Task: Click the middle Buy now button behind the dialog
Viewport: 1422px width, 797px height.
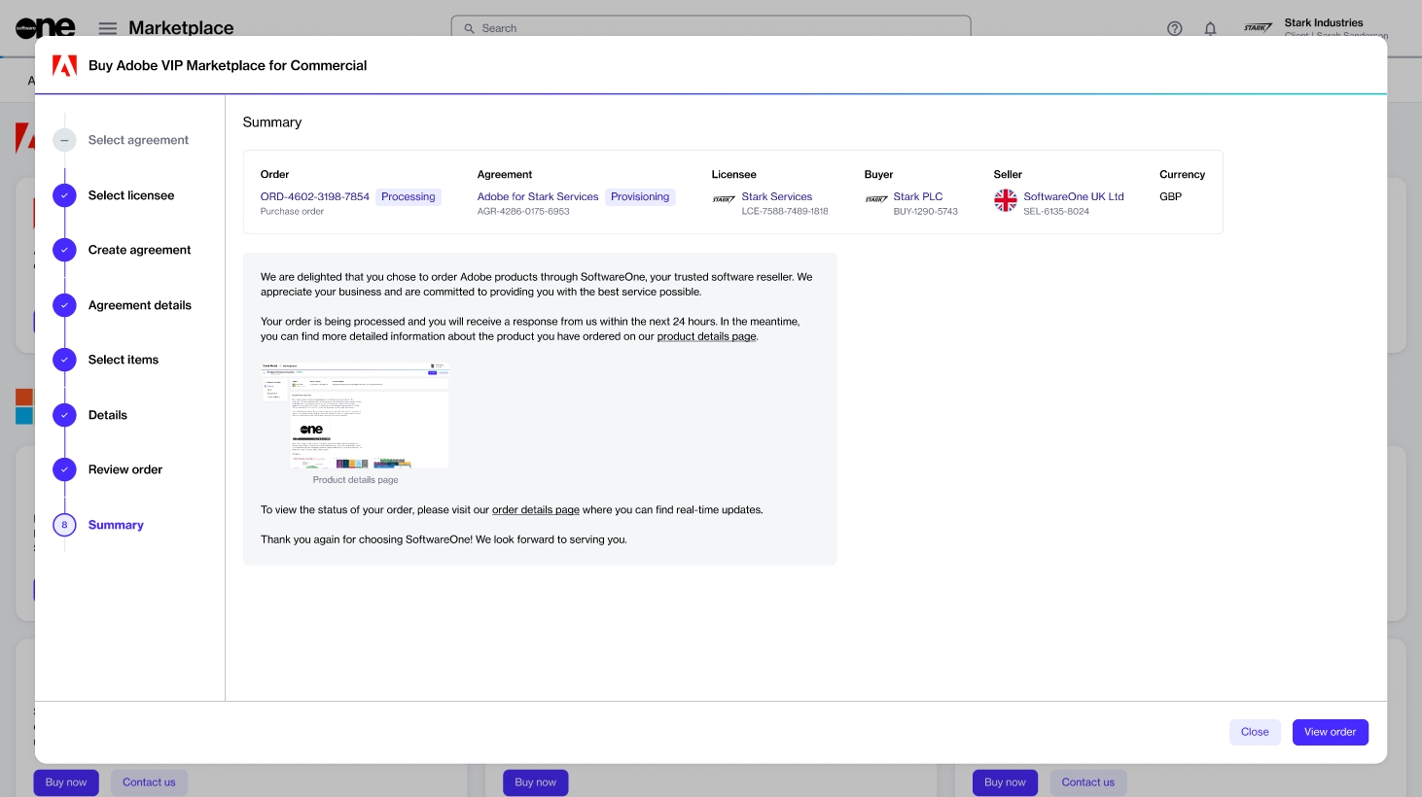Action: [536, 782]
